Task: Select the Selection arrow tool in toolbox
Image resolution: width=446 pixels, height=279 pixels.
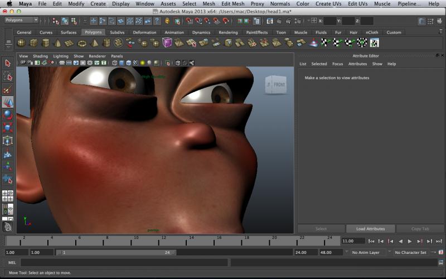Action: (8, 63)
